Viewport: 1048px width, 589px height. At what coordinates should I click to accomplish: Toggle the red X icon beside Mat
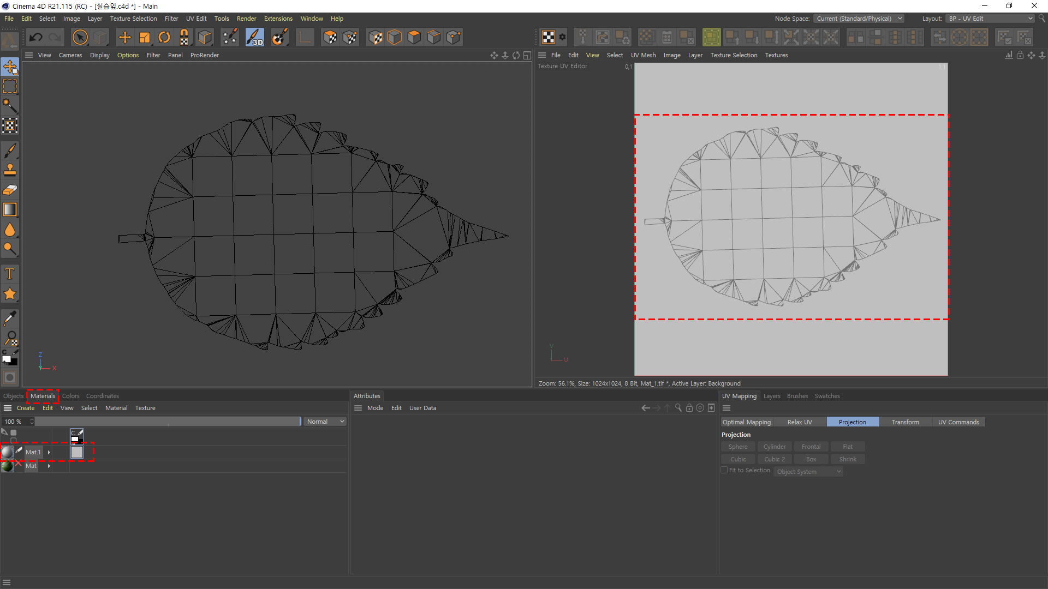18,463
